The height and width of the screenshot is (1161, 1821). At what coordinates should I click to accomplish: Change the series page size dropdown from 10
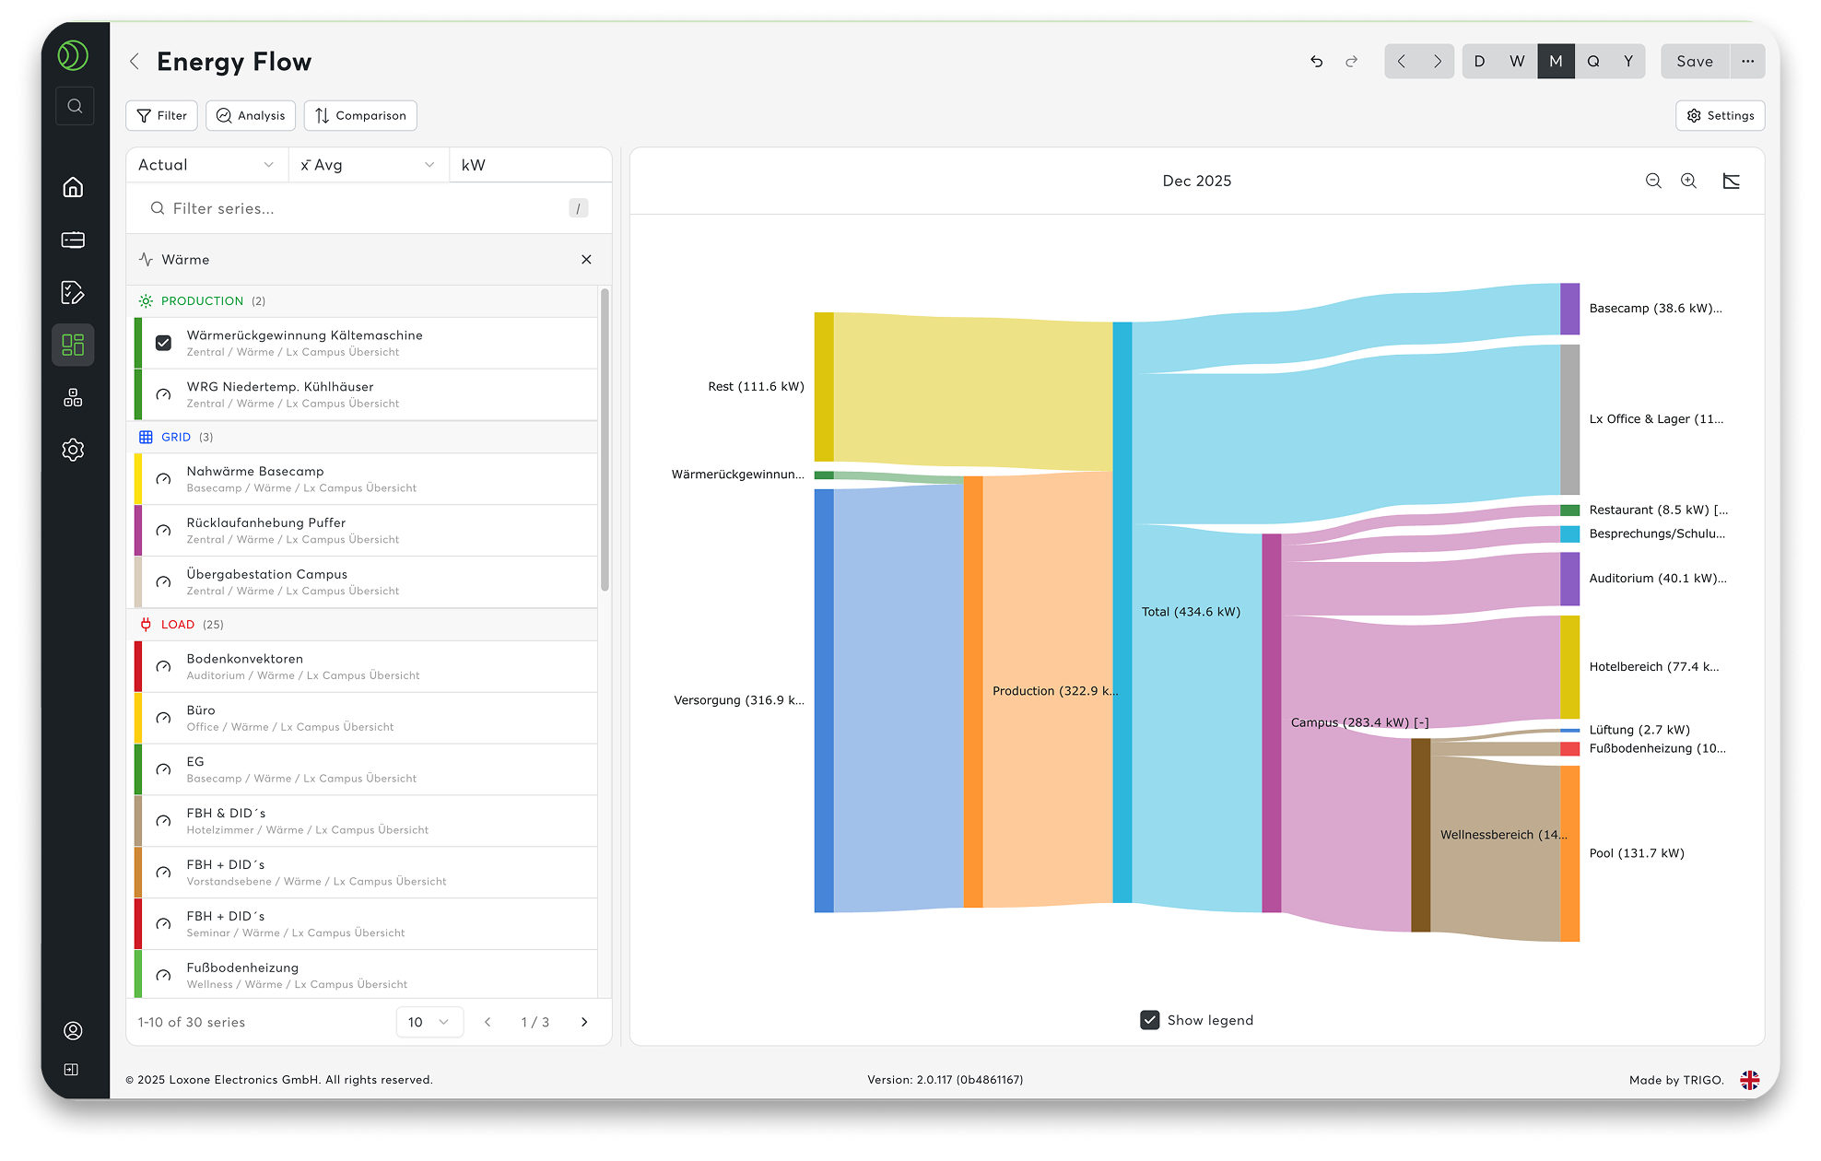[x=429, y=1022]
